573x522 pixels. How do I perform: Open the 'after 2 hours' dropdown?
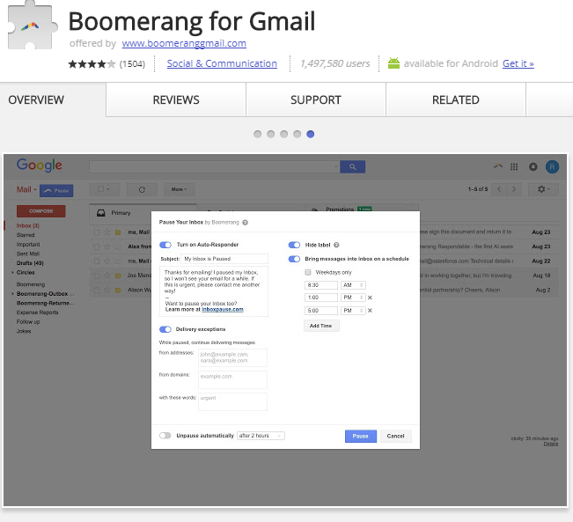click(x=261, y=436)
